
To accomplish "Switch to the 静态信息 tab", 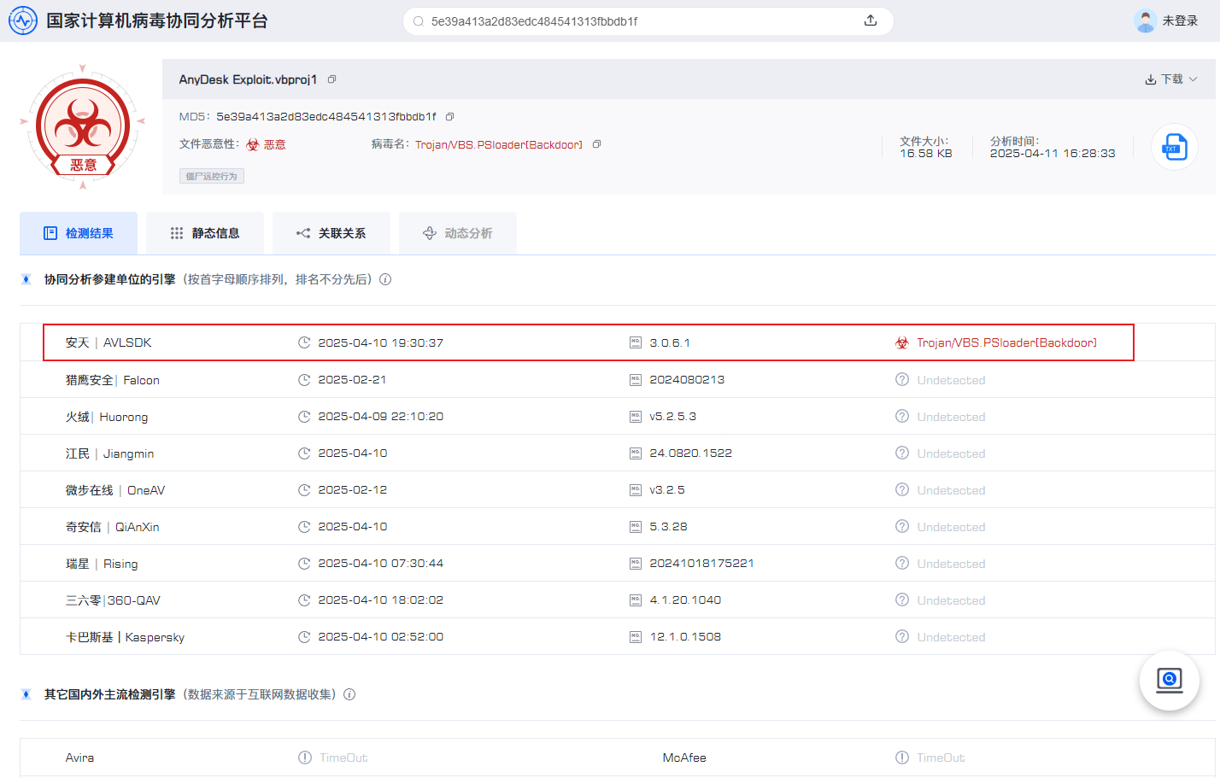I will (205, 233).
